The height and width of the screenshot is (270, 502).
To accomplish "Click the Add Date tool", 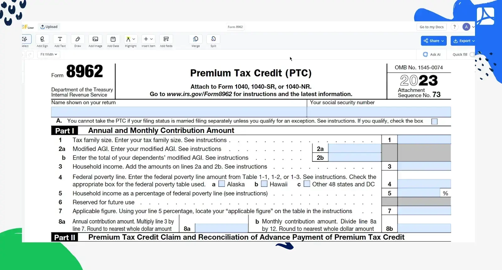I will pos(113,41).
